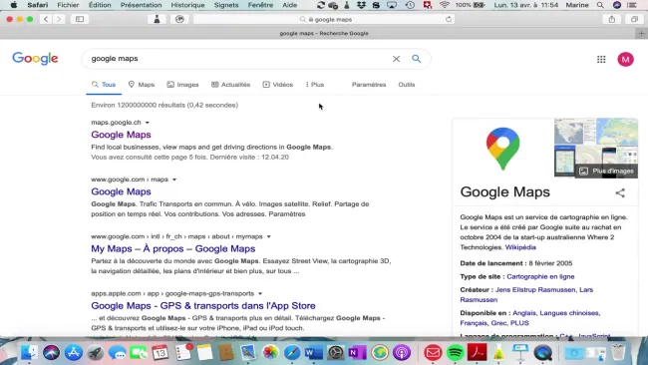This screenshot has width=648, height=365.
Task: Open Safari share button
Action: (x=612, y=19)
